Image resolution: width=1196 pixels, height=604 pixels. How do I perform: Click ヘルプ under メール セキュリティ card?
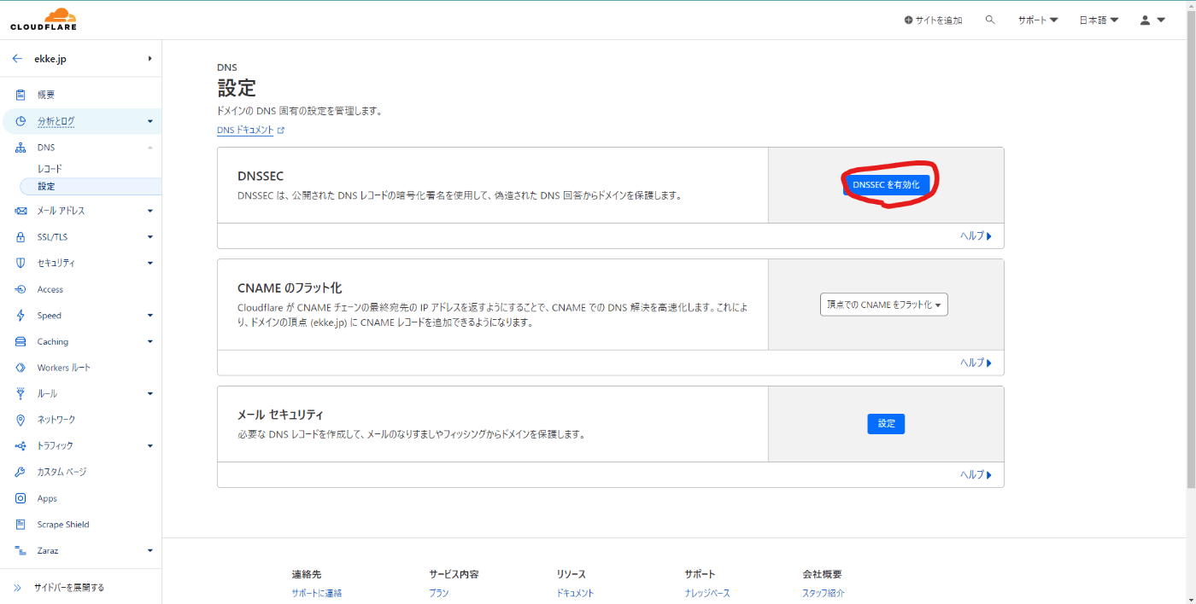click(x=976, y=475)
